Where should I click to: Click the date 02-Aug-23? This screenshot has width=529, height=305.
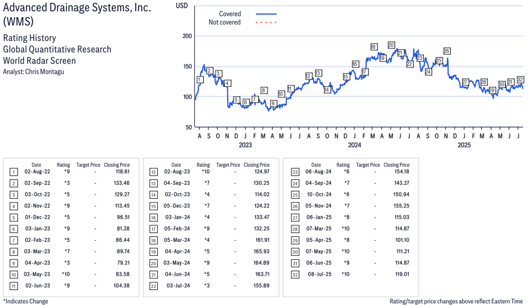[177, 172]
